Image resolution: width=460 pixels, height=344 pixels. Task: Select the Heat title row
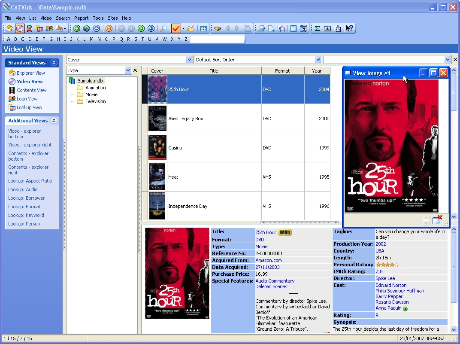point(236,177)
